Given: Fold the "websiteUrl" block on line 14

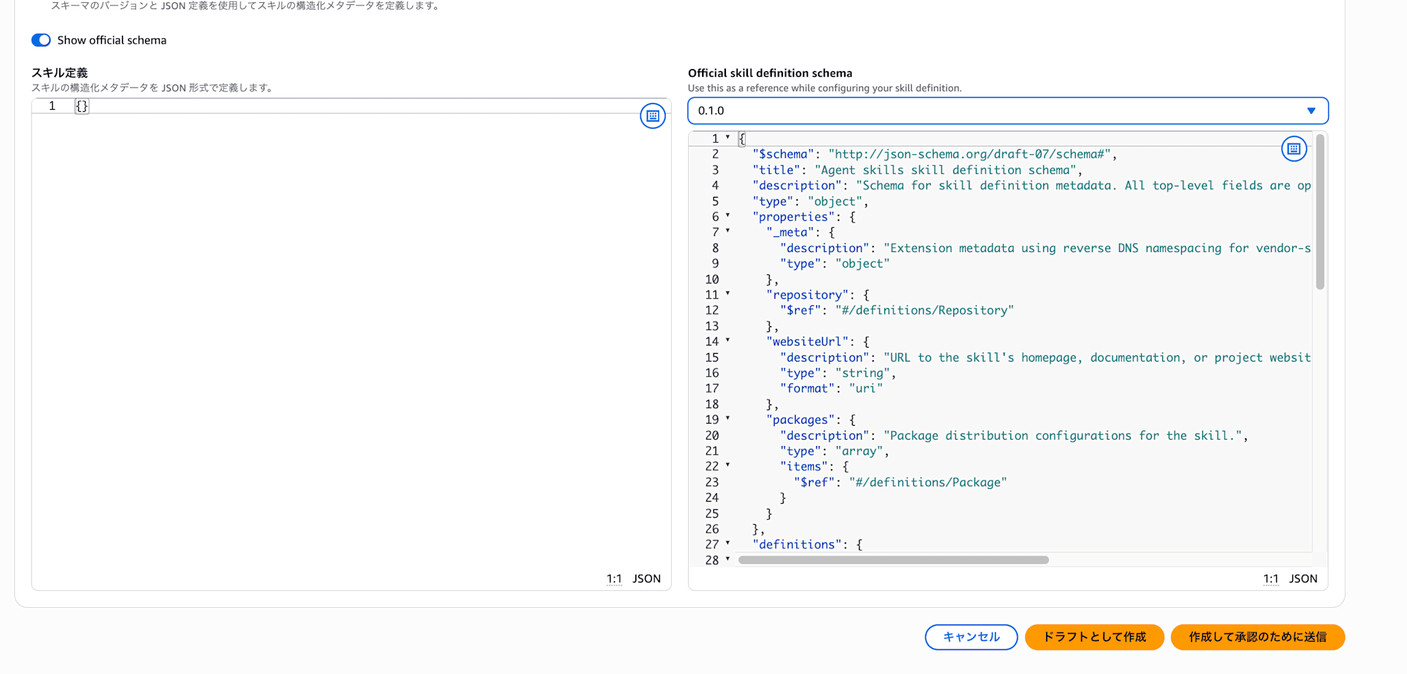Looking at the screenshot, I should point(727,341).
